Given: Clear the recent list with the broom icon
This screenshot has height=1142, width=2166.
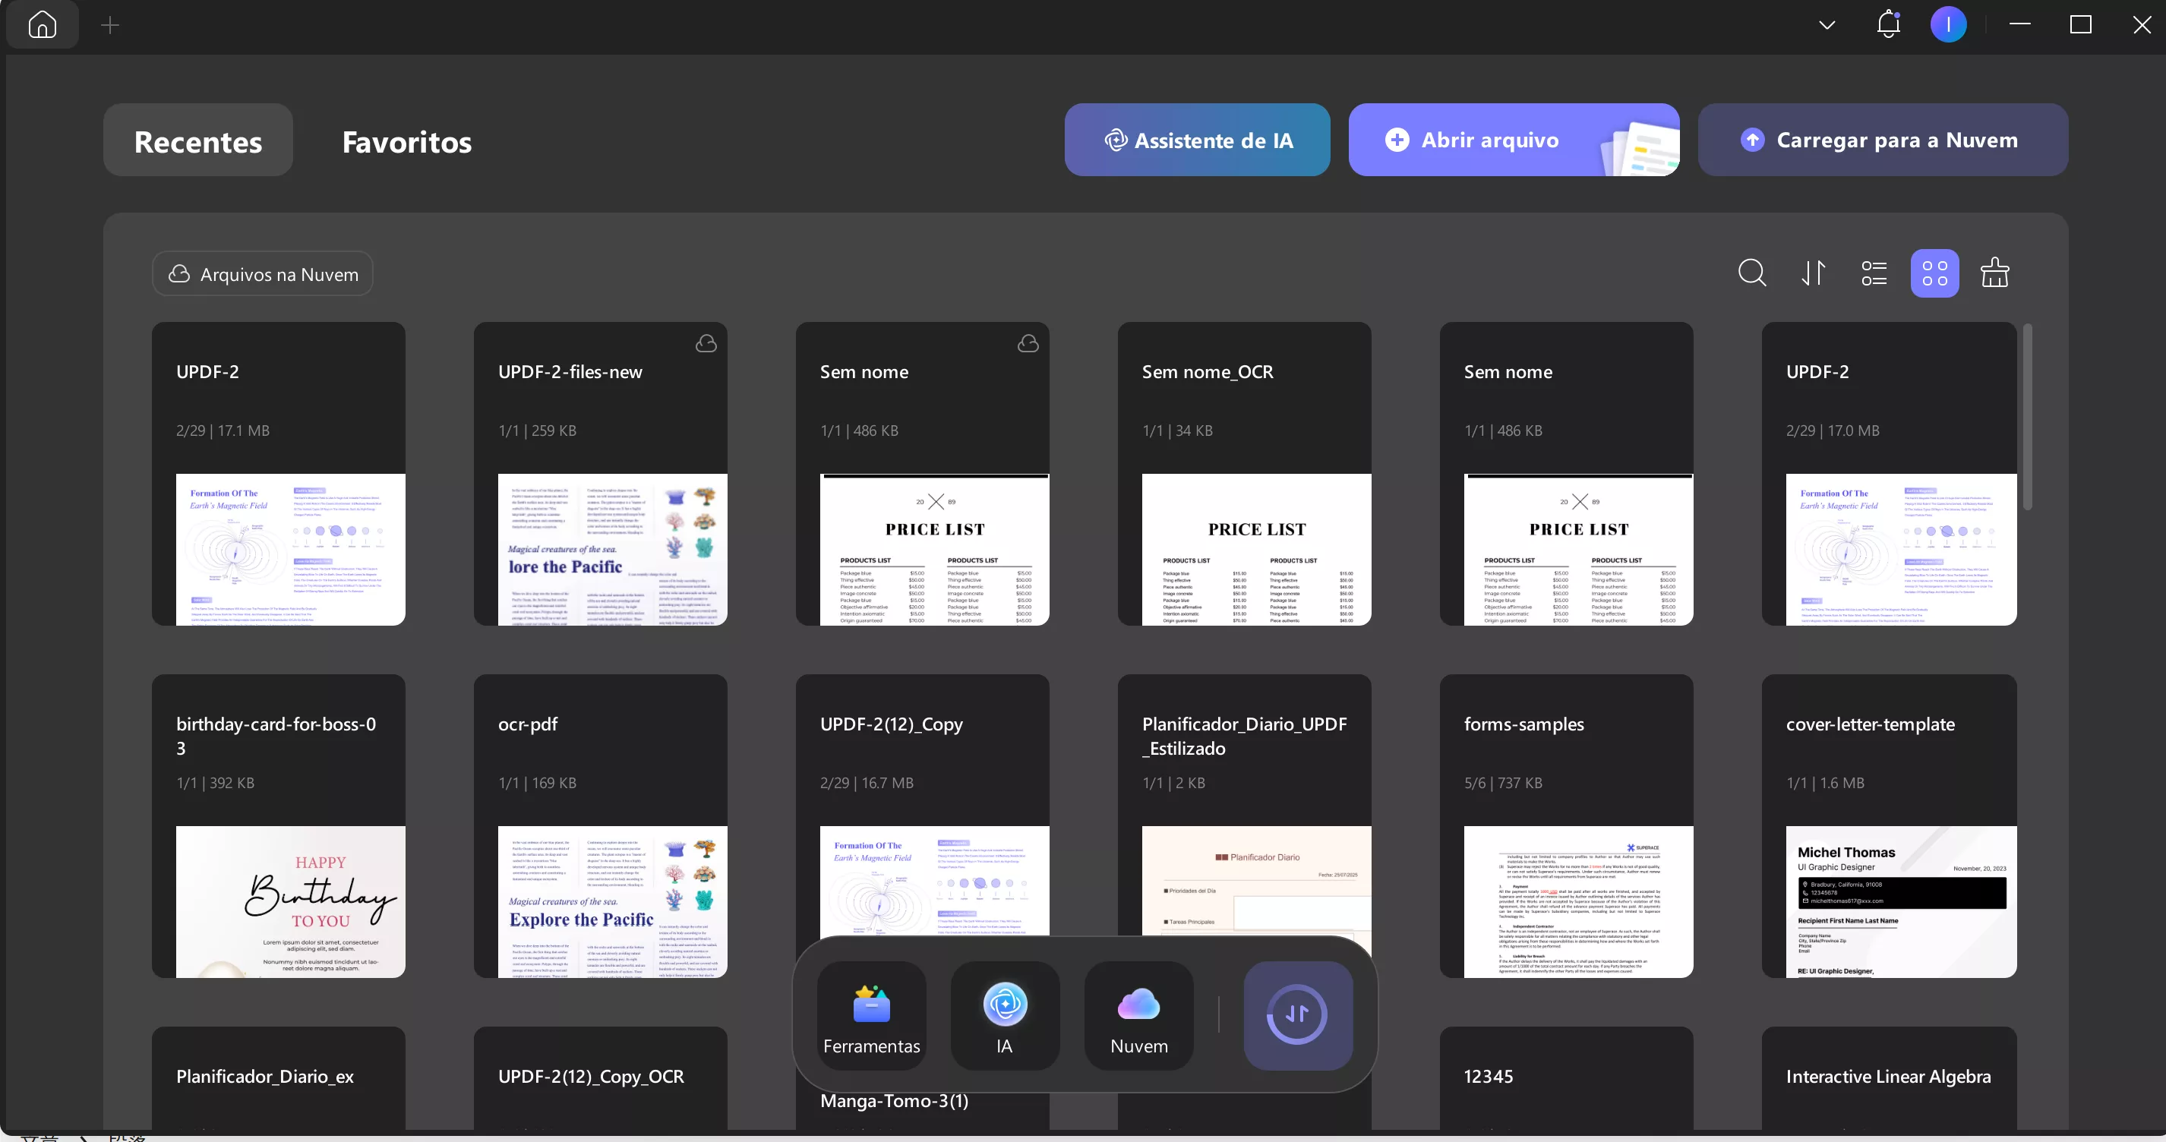Looking at the screenshot, I should (x=1994, y=273).
